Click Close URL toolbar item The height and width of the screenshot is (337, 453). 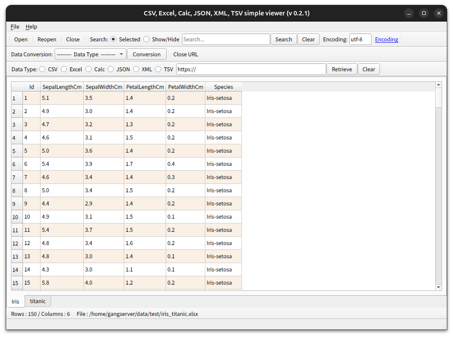[x=186, y=55]
